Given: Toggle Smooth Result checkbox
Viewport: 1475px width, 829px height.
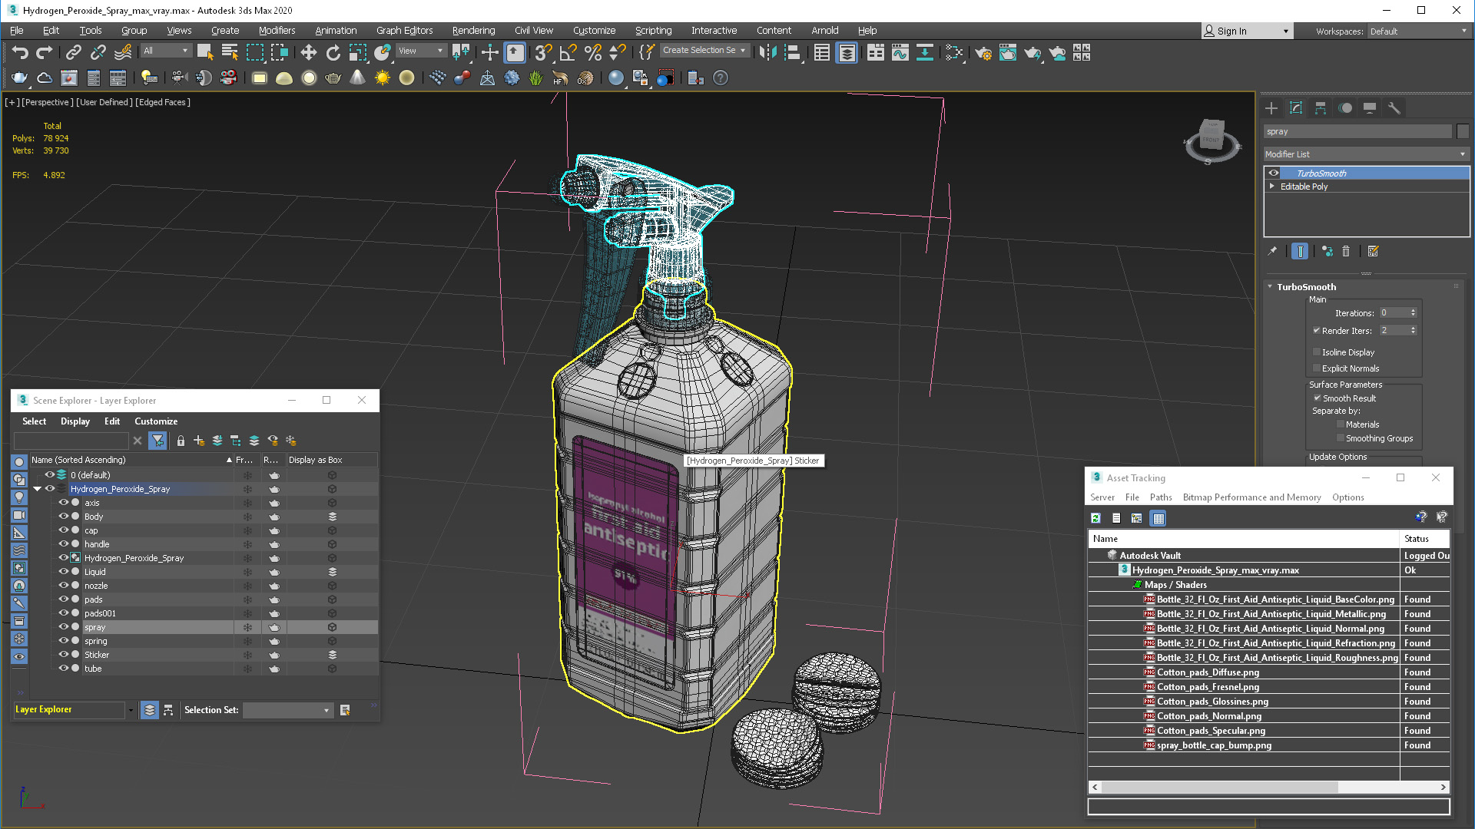Looking at the screenshot, I should (1318, 398).
